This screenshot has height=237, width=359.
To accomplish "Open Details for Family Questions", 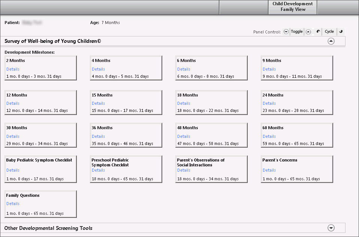I will [13, 204].
